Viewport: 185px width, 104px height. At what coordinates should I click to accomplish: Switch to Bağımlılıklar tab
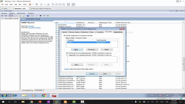pos(118,32)
